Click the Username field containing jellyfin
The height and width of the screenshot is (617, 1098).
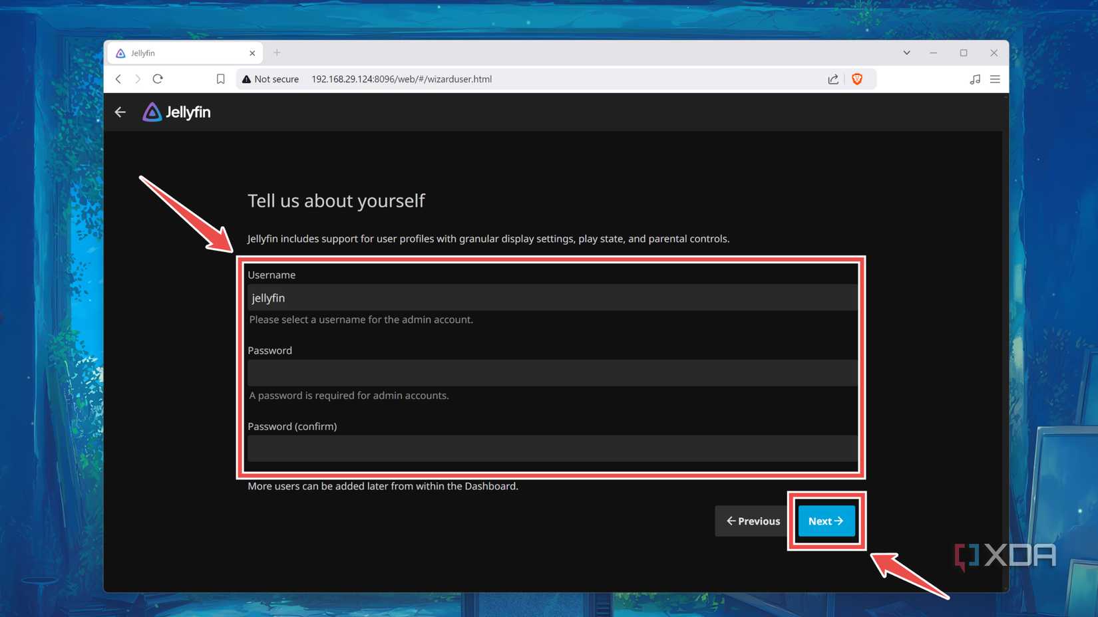[x=551, y=297]
